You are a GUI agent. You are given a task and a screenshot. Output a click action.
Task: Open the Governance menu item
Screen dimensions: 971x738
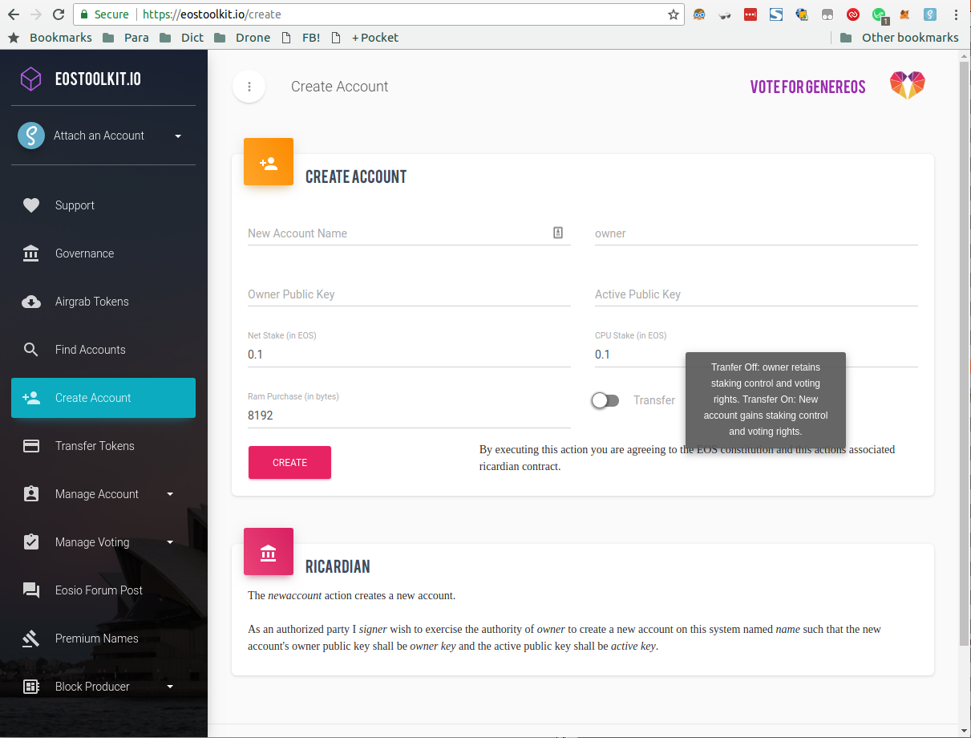pyautogui.click(x=103, y=253)
